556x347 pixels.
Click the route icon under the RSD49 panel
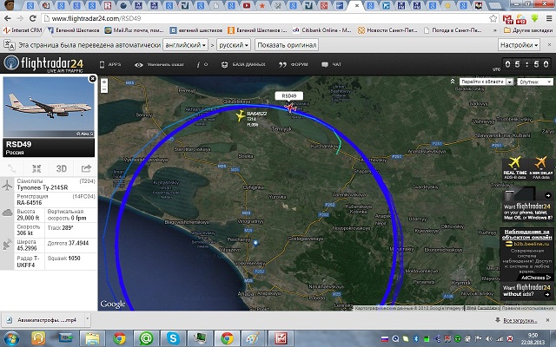coord(11,168)
